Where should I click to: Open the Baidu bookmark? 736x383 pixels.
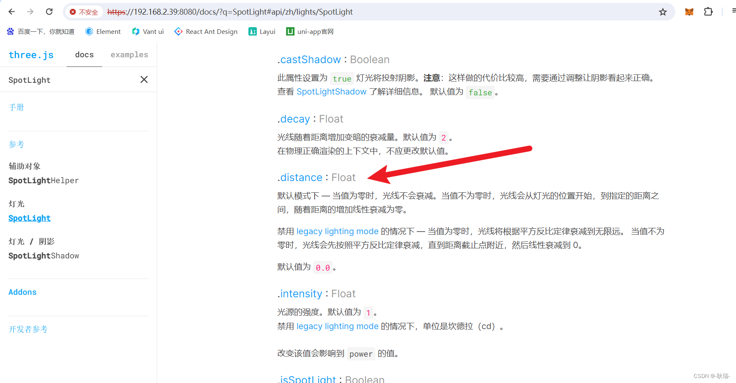41,31
